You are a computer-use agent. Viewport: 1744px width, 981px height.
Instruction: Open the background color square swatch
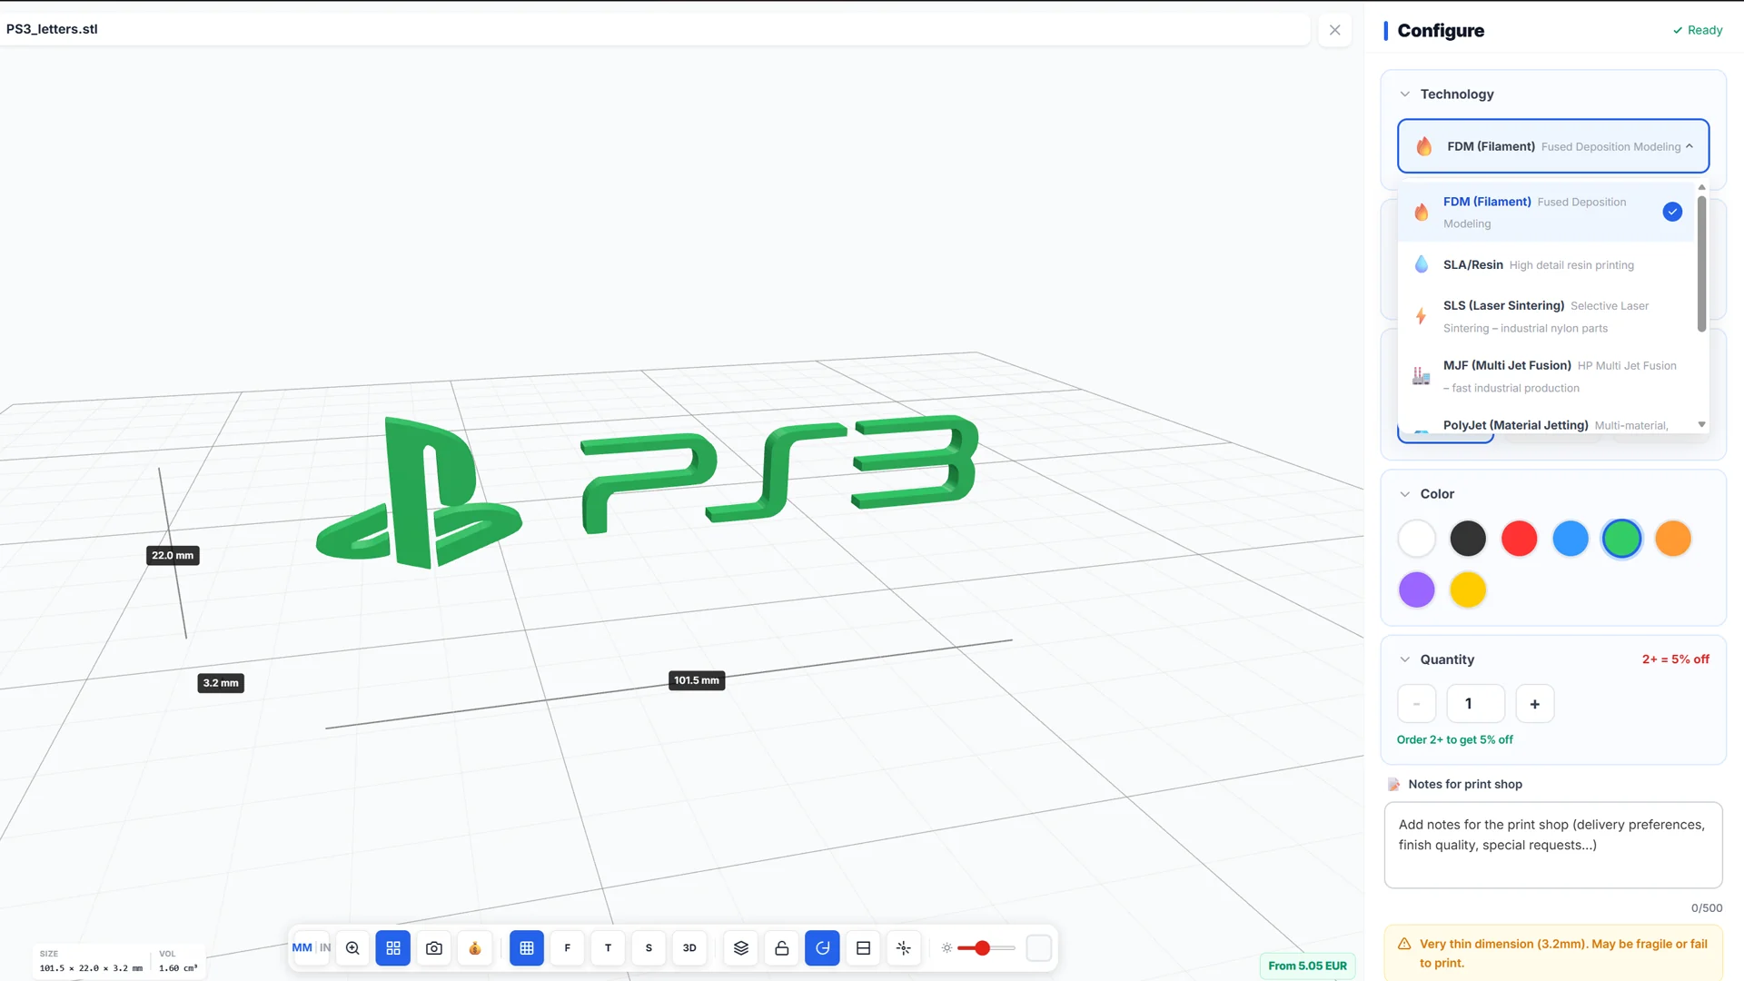tap(1039, 947)
